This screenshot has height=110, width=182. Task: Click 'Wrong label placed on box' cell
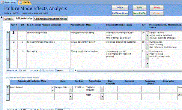coord(88,54)
